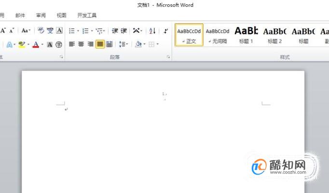The height and width of the screenshot is (193, 329).
Task: Apply the red font color
Action: coord(36,45)
